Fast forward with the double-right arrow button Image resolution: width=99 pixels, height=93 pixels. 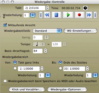pos(89,15)
